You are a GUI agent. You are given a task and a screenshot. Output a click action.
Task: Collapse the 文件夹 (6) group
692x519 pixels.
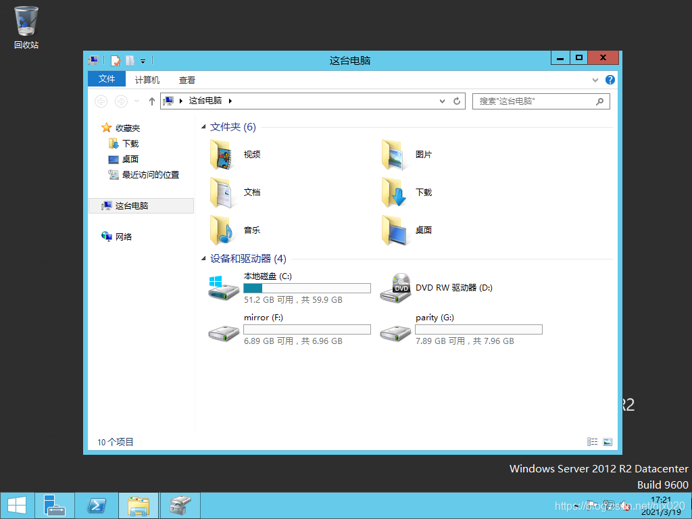(x=203, y=127)
